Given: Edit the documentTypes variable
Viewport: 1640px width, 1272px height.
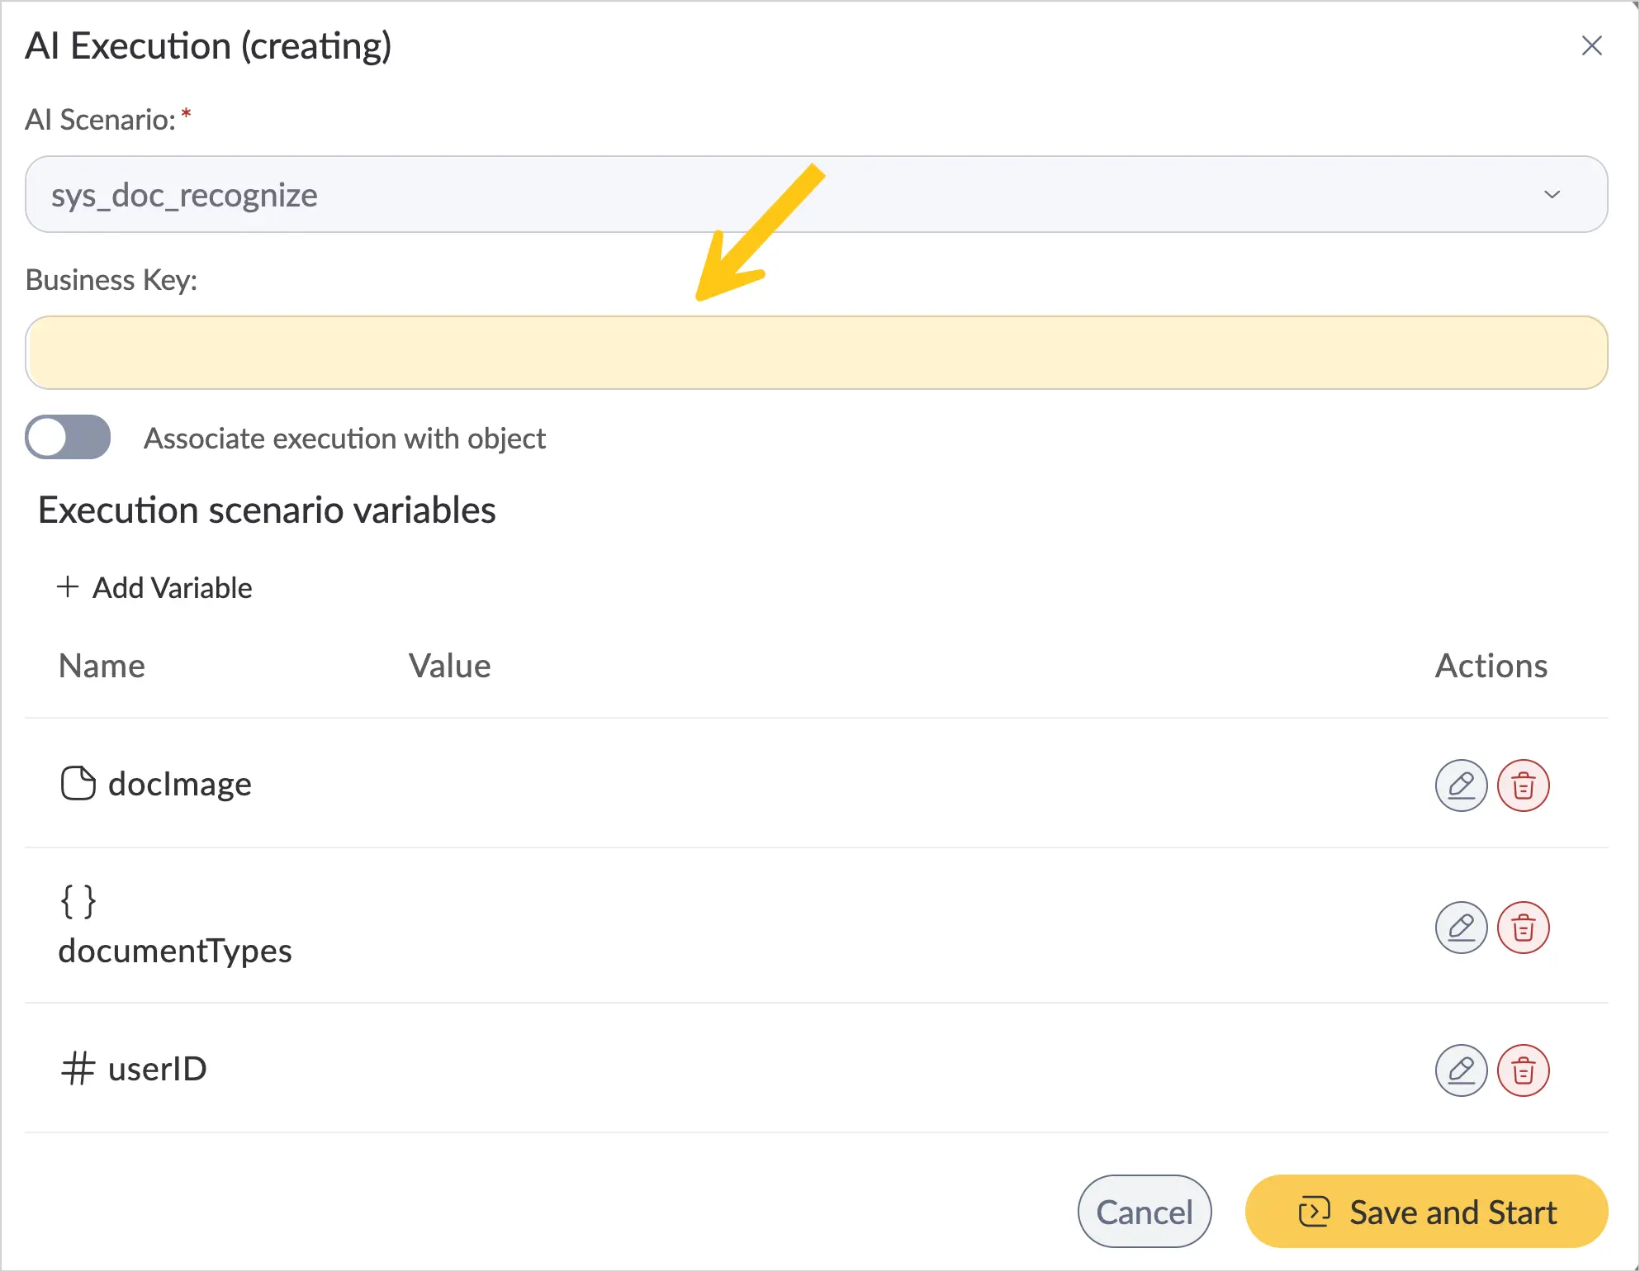Looking at the screenshot, I should pyautogui.click(x=1461, y=928).
